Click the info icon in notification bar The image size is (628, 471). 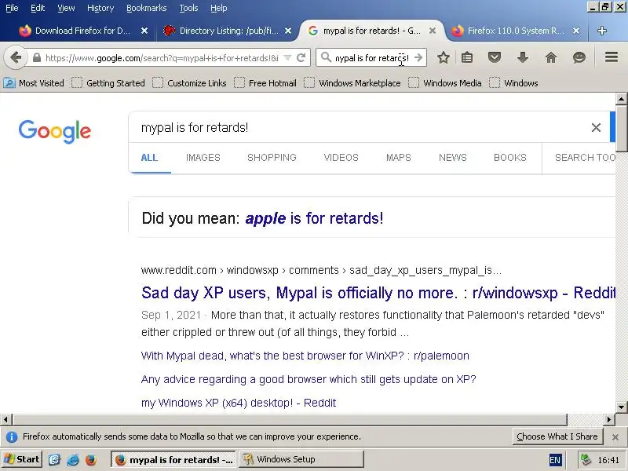pyautogui.click(x=12, y=436)
